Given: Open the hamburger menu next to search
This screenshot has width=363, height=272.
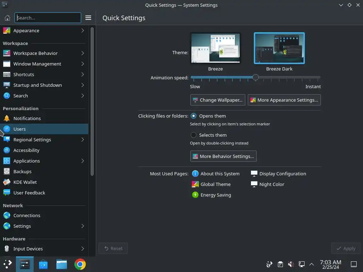Looking at the screenshot, I should coord(88,18).
